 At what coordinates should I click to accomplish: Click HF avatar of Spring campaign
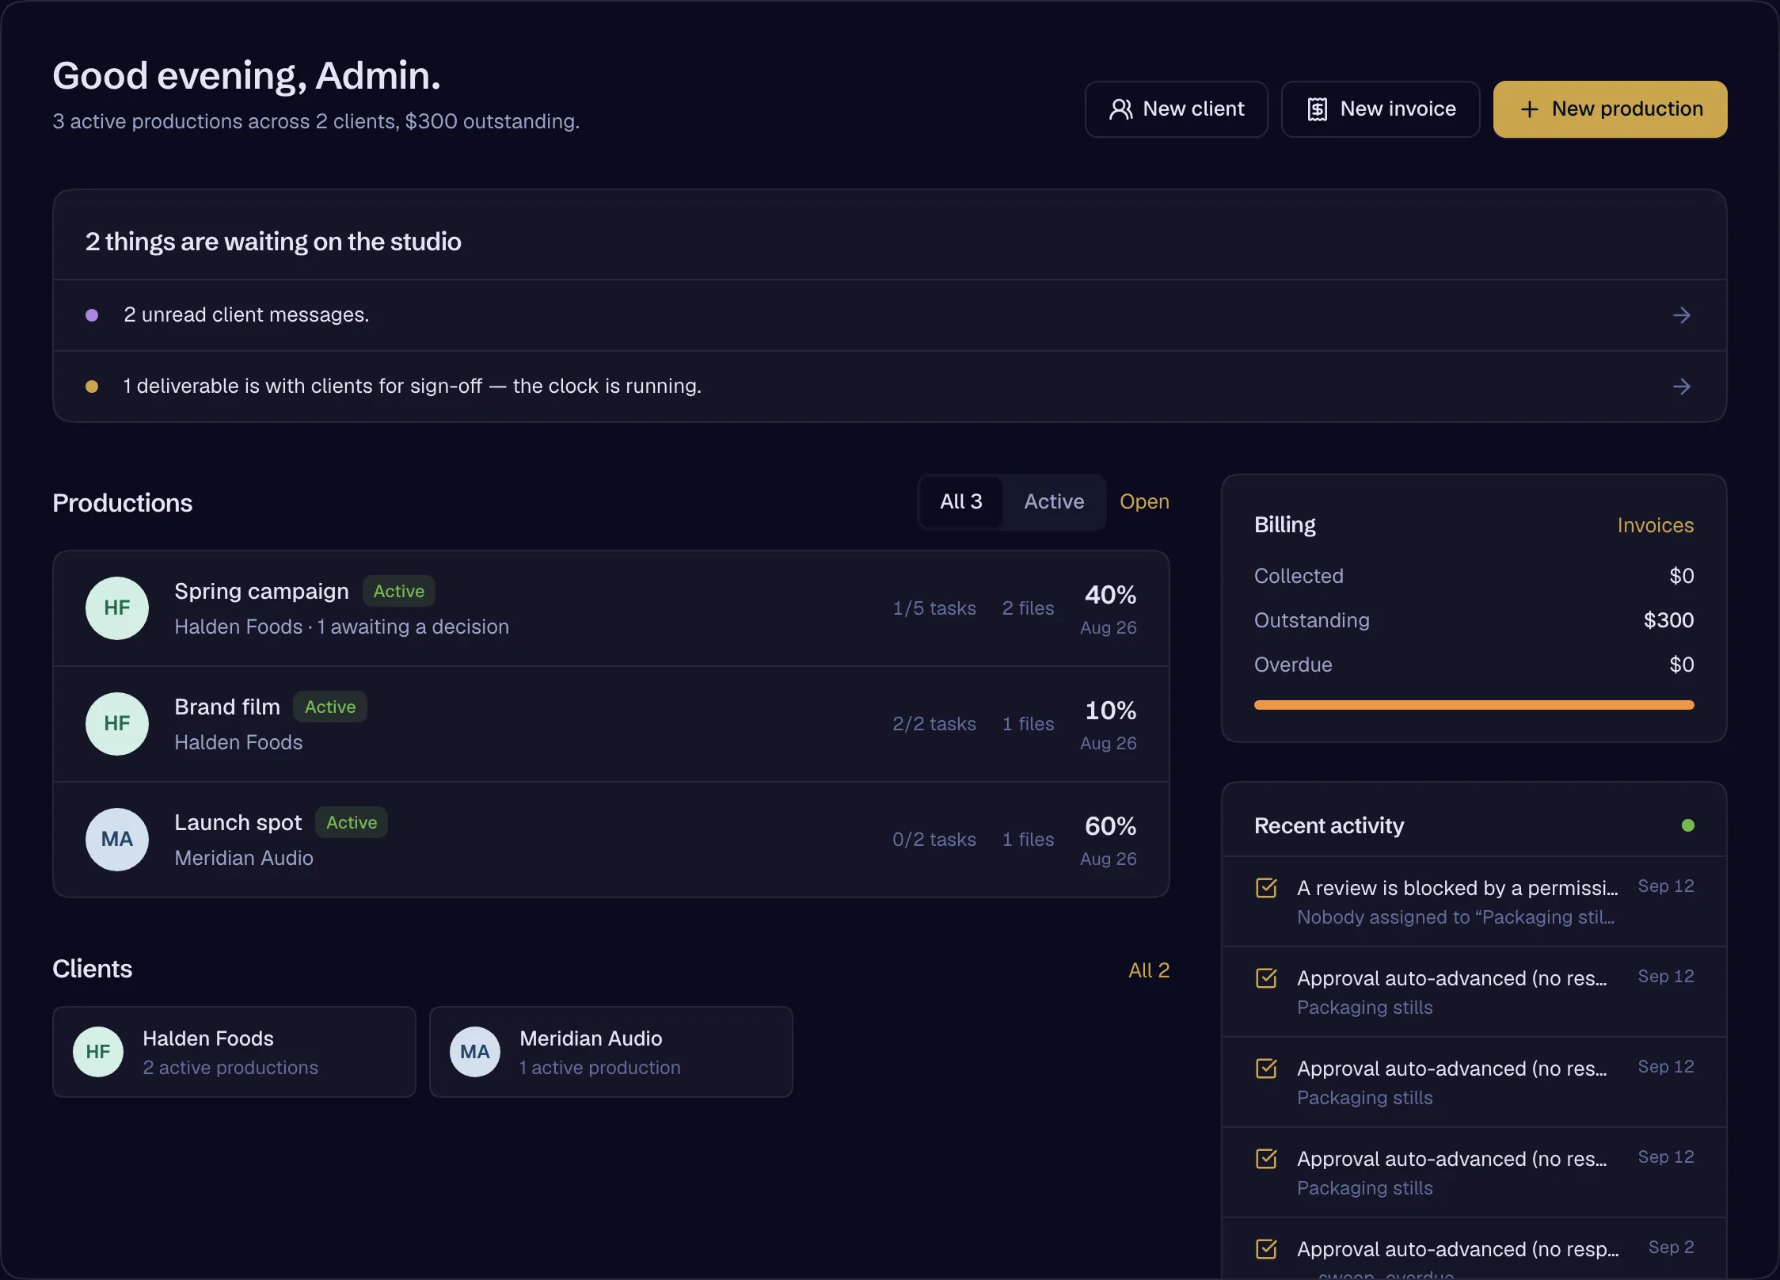117,608
